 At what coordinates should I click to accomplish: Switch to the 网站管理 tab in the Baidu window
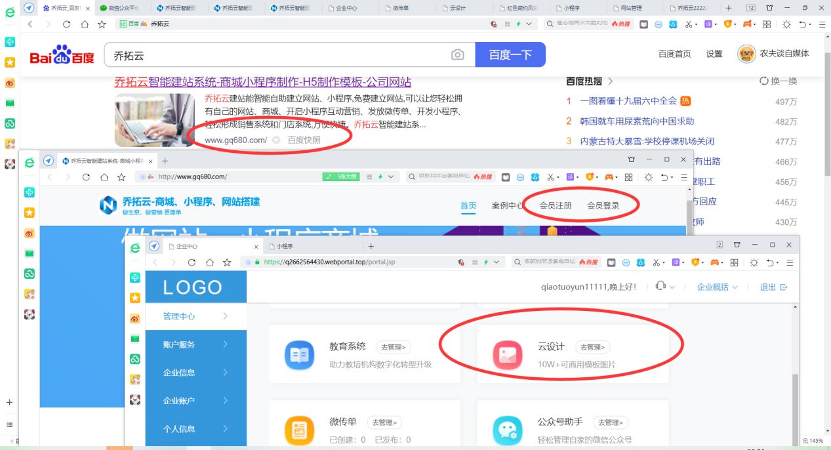coord(633,8)
